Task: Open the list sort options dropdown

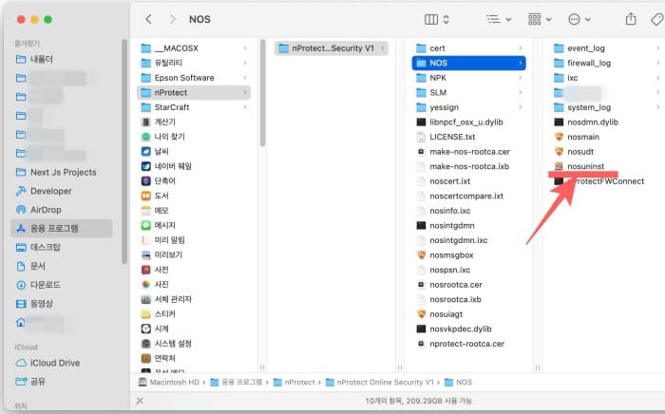Action: (x=499, y=19)
